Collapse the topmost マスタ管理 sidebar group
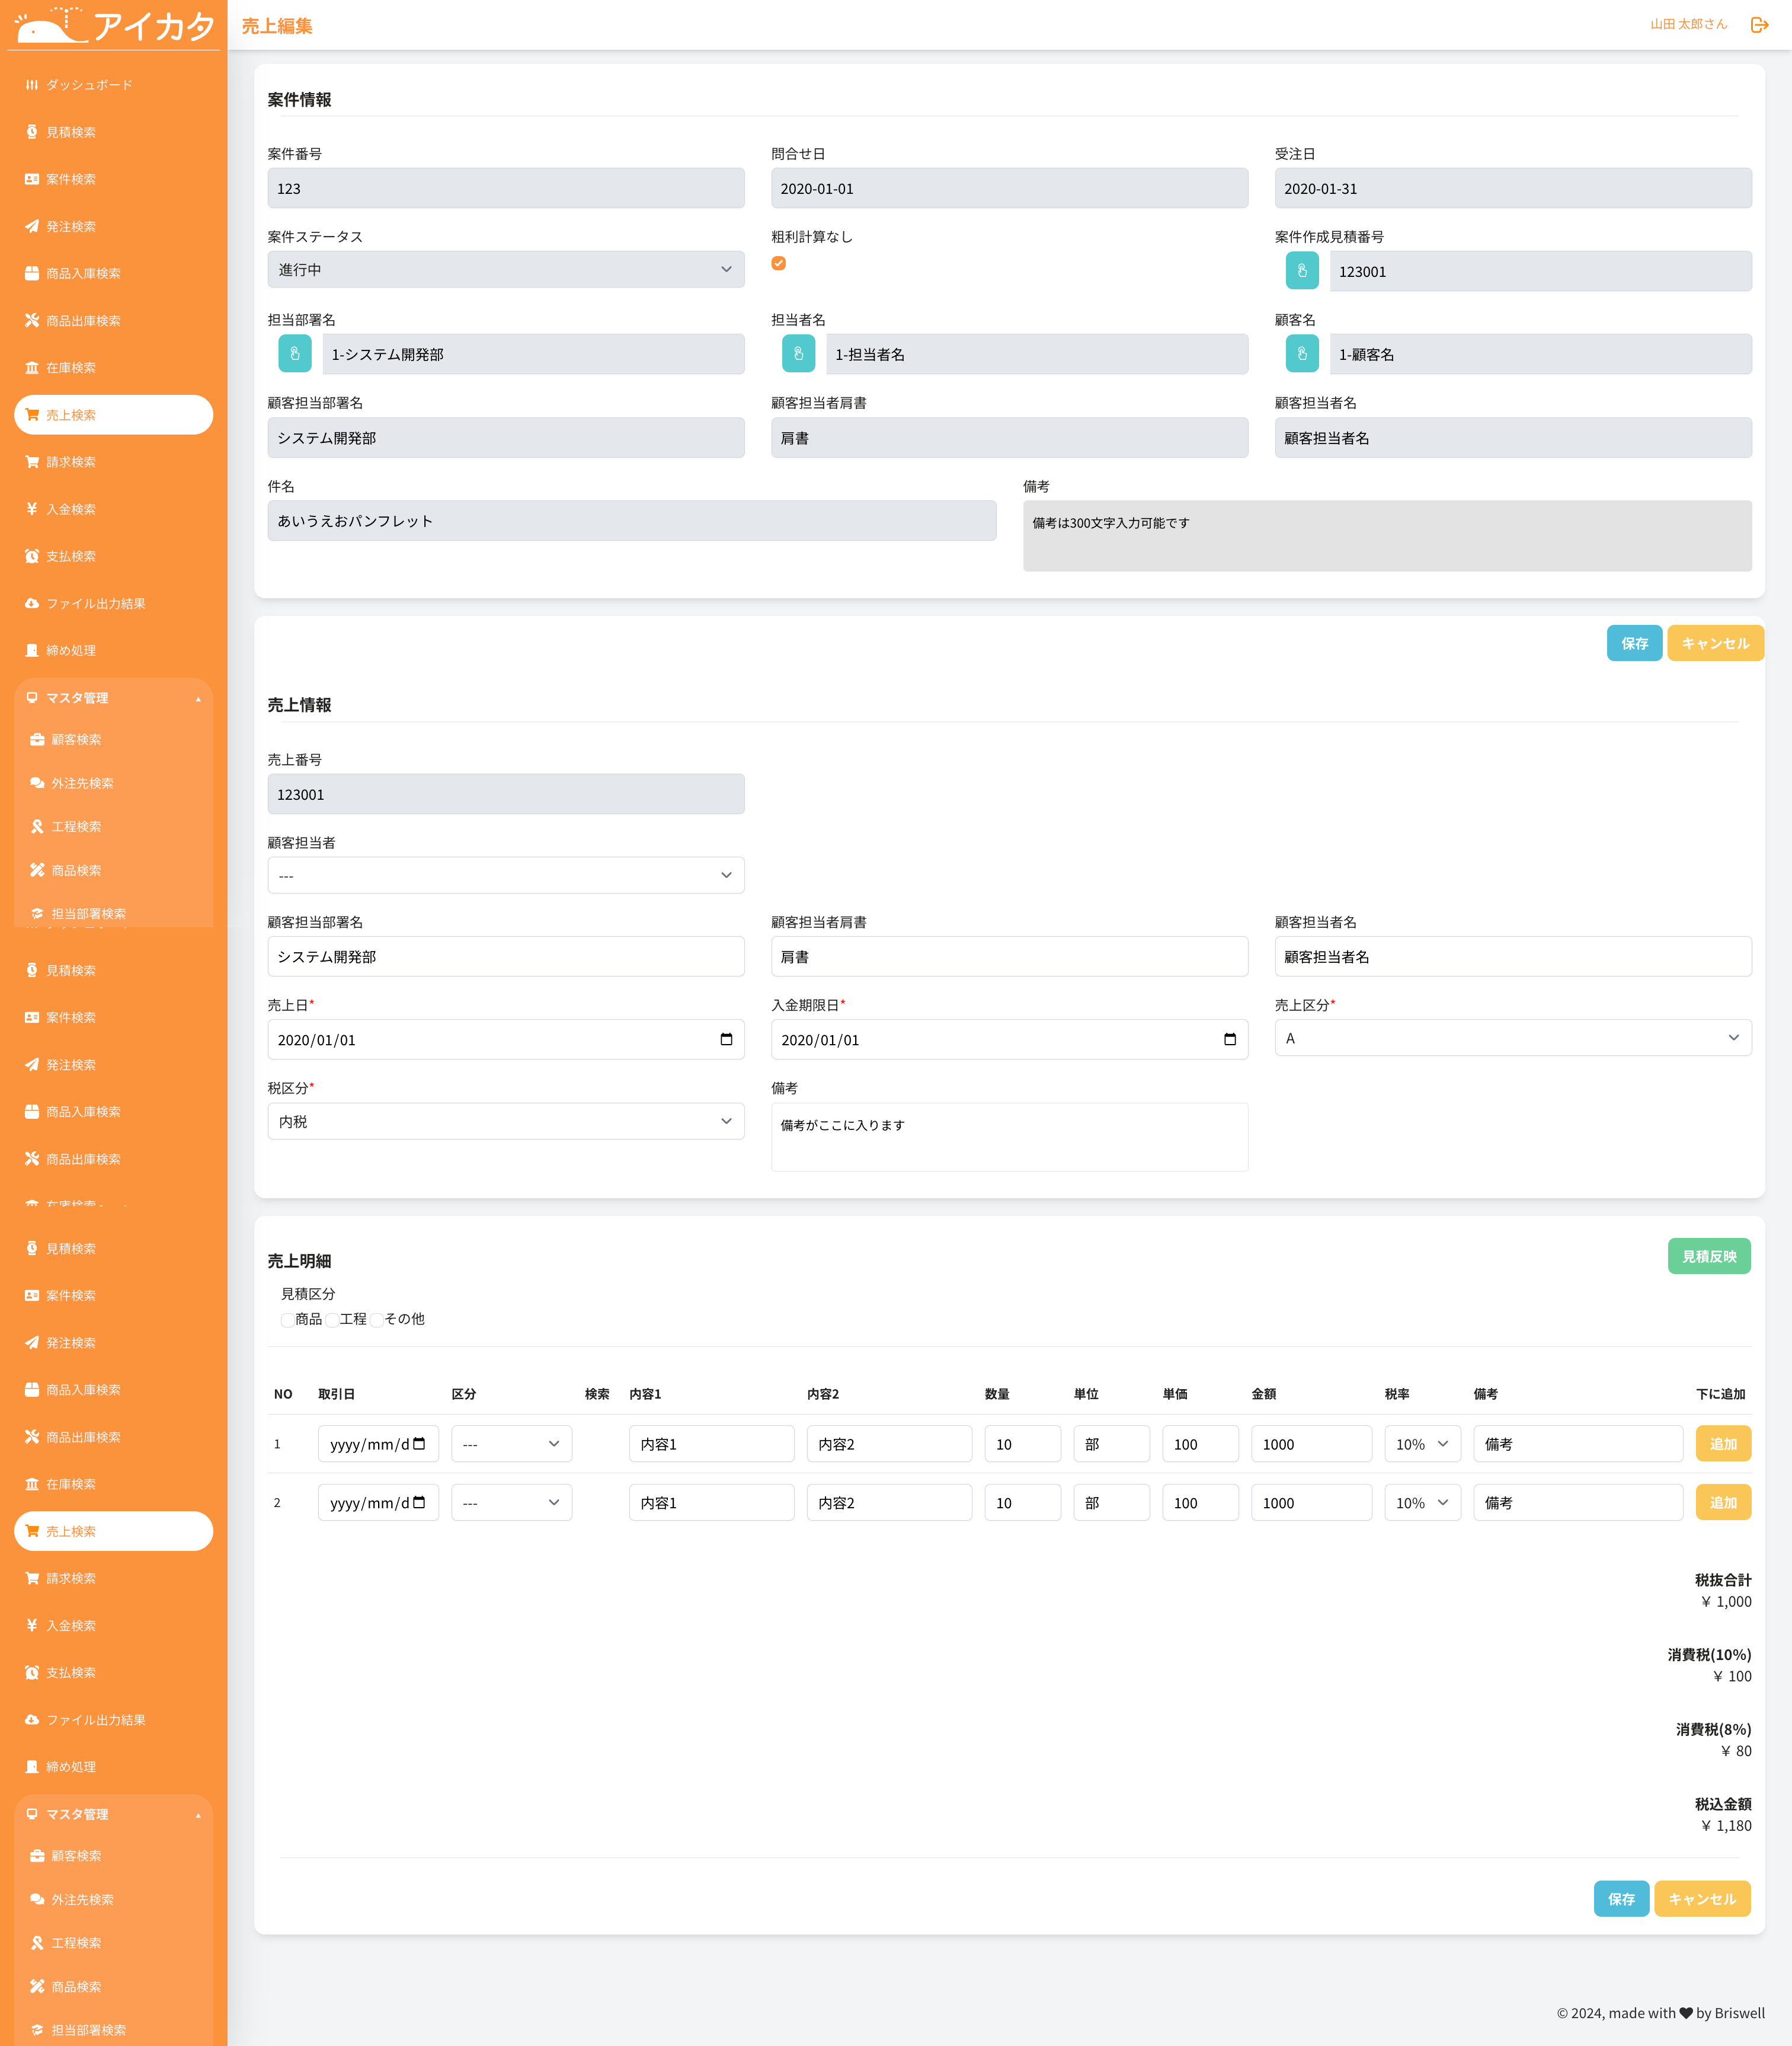The image size is (1792, 2046). [113, 697]
